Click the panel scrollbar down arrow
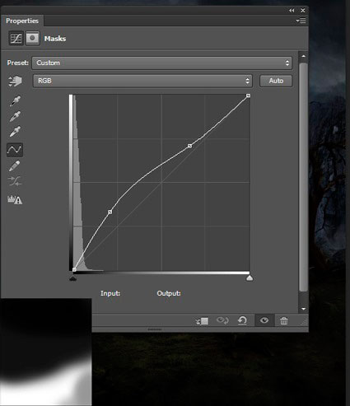The height and width of the screenshot is (406, 350). point(303,309)
